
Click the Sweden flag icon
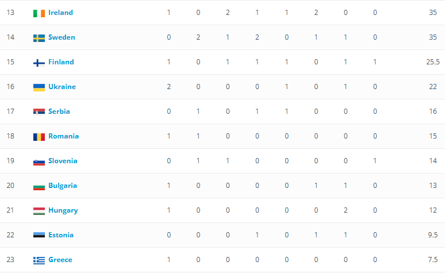point(39,38)
